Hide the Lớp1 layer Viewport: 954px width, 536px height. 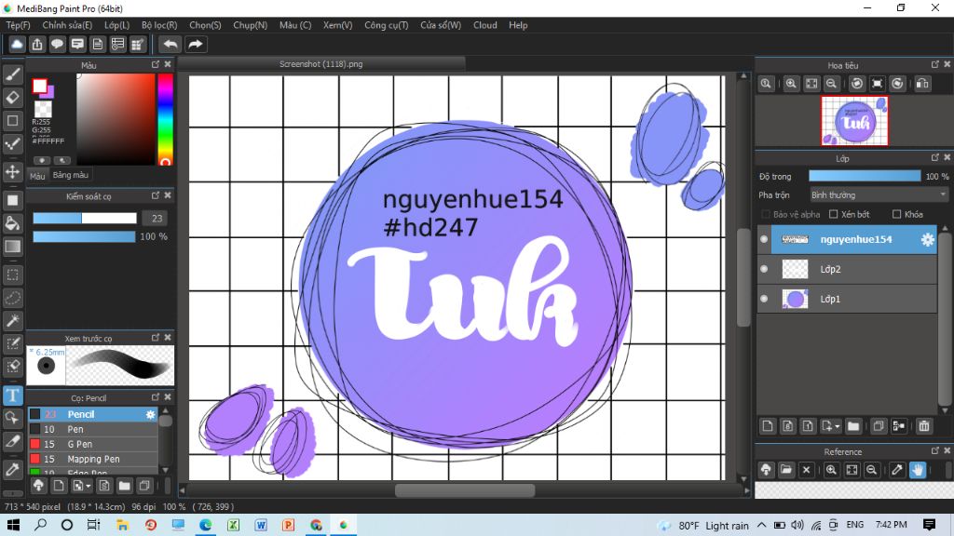click(x=764, y=299)
